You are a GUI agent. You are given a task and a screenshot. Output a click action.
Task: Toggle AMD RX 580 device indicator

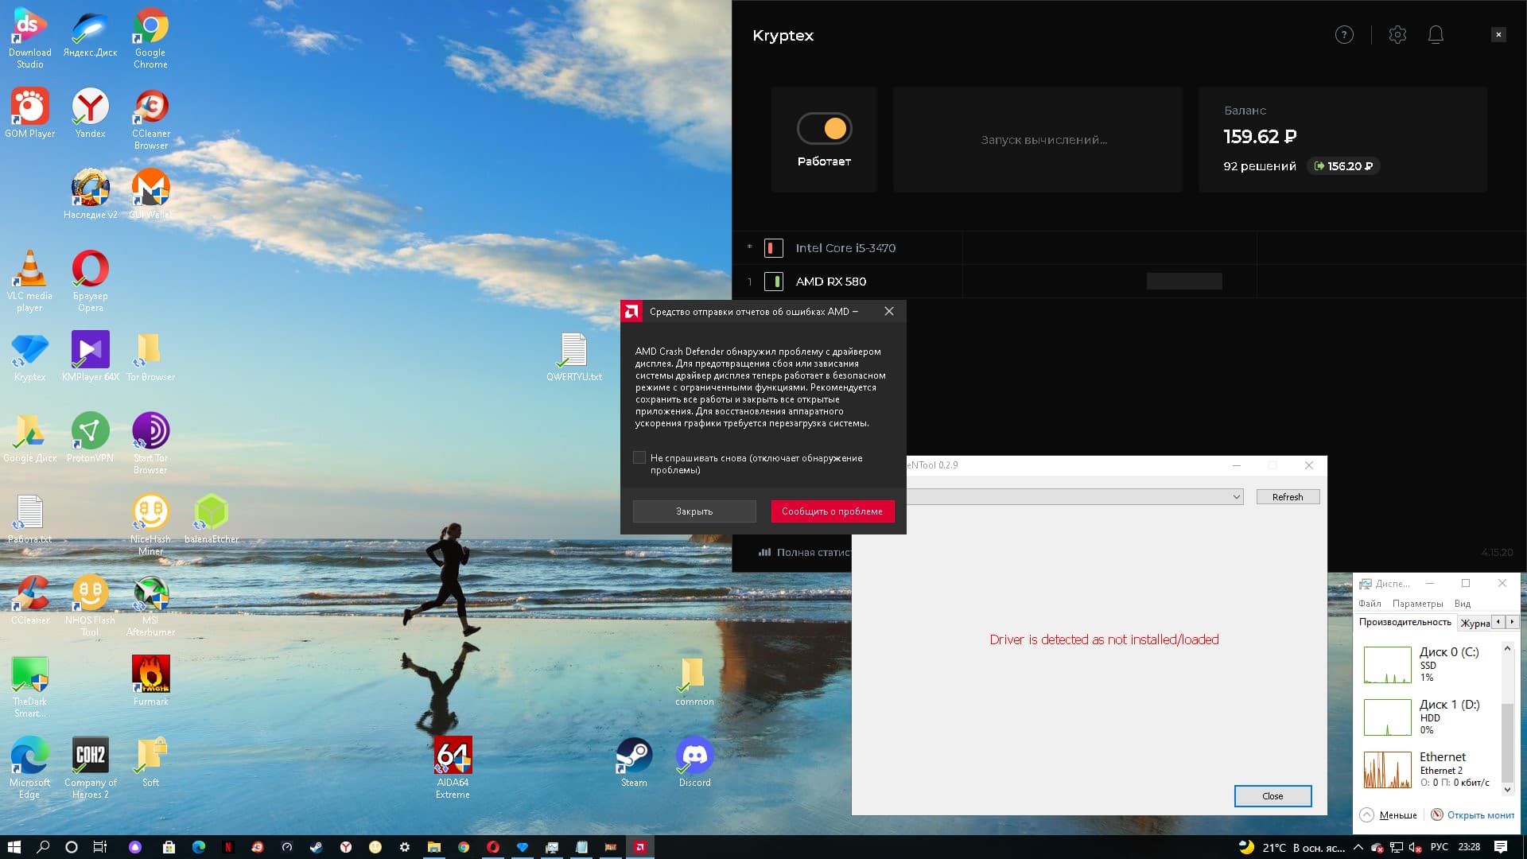coord(773,282)
